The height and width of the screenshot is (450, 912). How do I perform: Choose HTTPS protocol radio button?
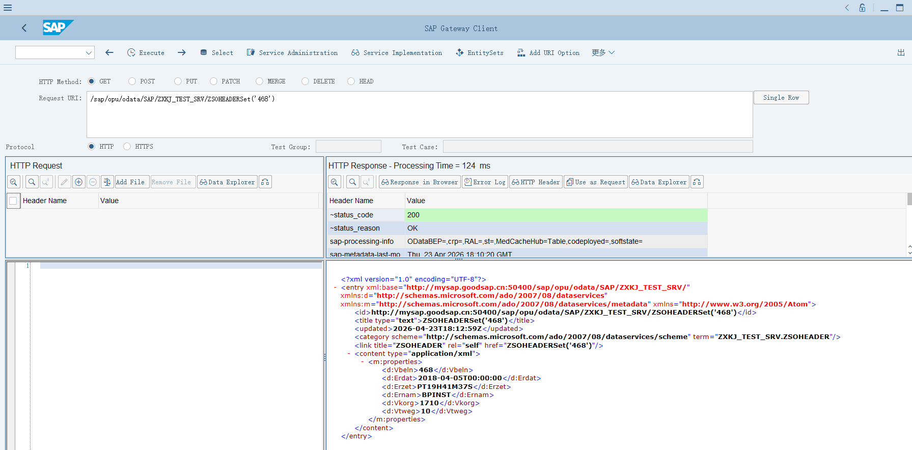pyautogui.click(x=127, y=146)
